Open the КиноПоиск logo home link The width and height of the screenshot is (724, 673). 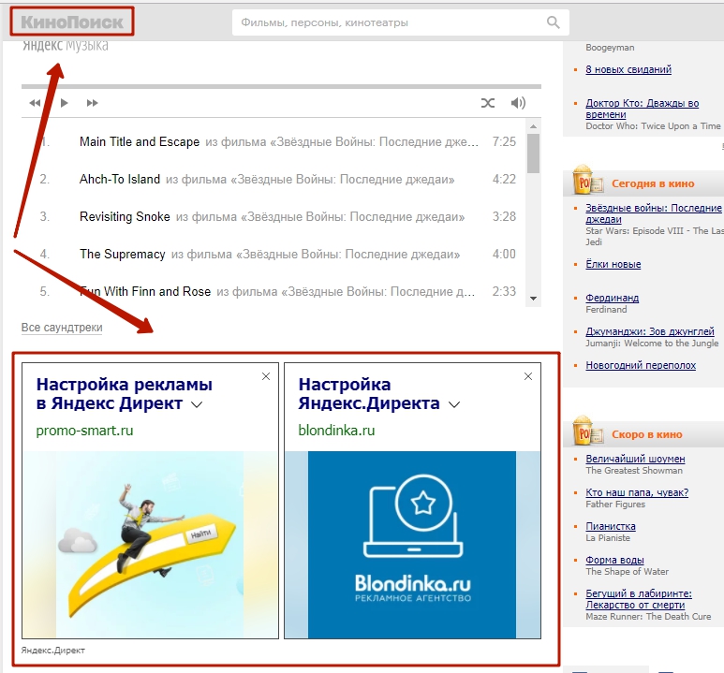tap(72, 22)
